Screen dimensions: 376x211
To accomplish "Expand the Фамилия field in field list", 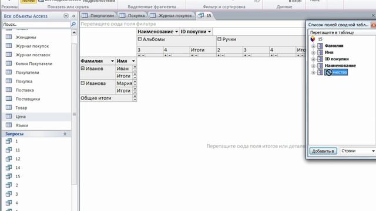I will (313, 46).
